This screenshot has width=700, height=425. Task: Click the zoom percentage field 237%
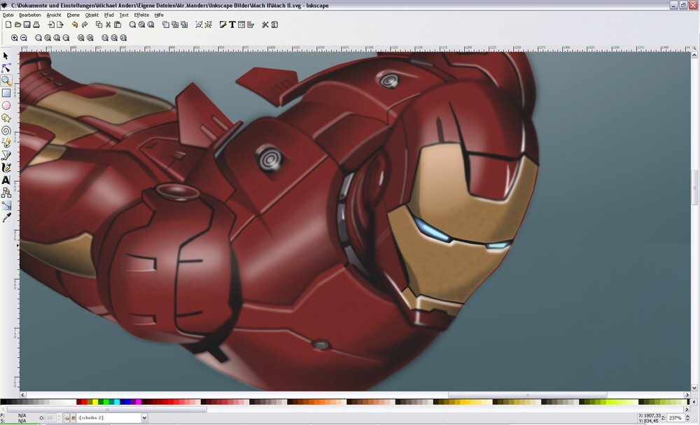click(675, 418)
